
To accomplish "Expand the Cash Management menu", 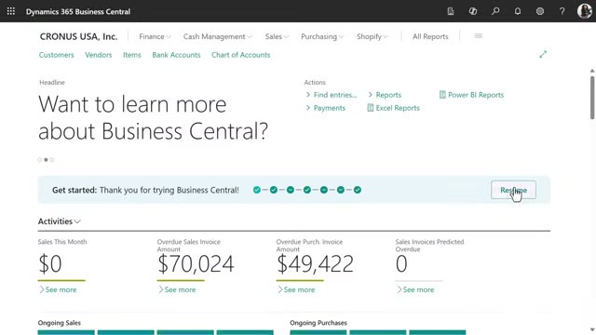I will [217, 36].
